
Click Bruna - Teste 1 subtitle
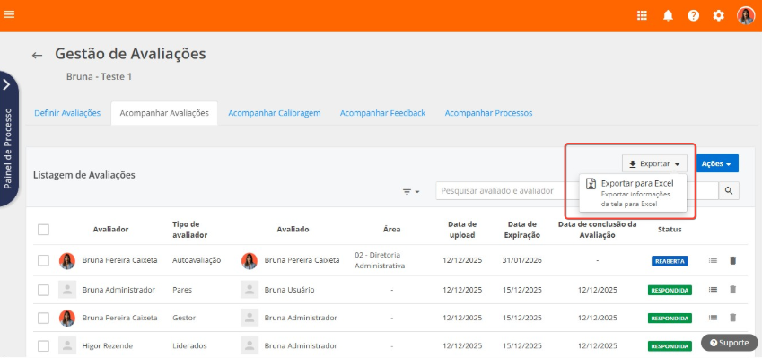[99, 77]
